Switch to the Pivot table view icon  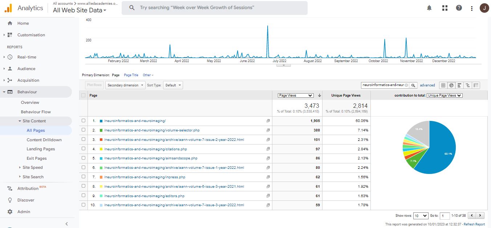pyautogui.click(x=476, y=85)
